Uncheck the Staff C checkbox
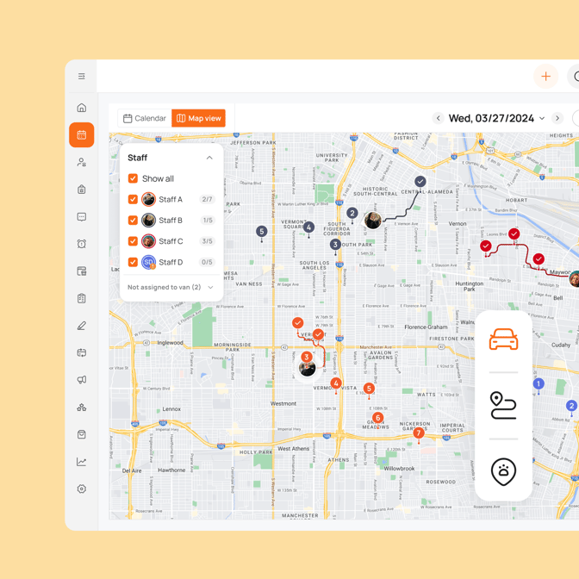 [x=133, y=241]
